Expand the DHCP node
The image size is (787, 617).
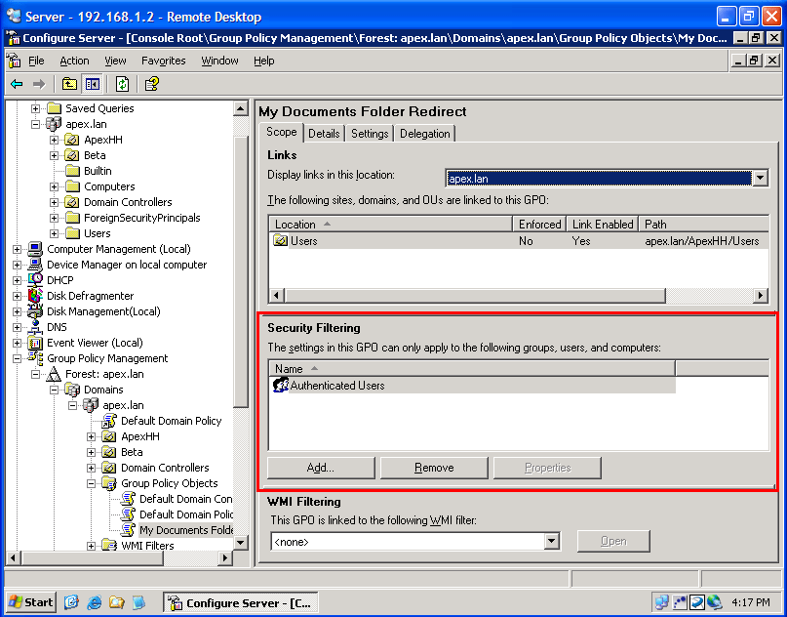(17, 280)
